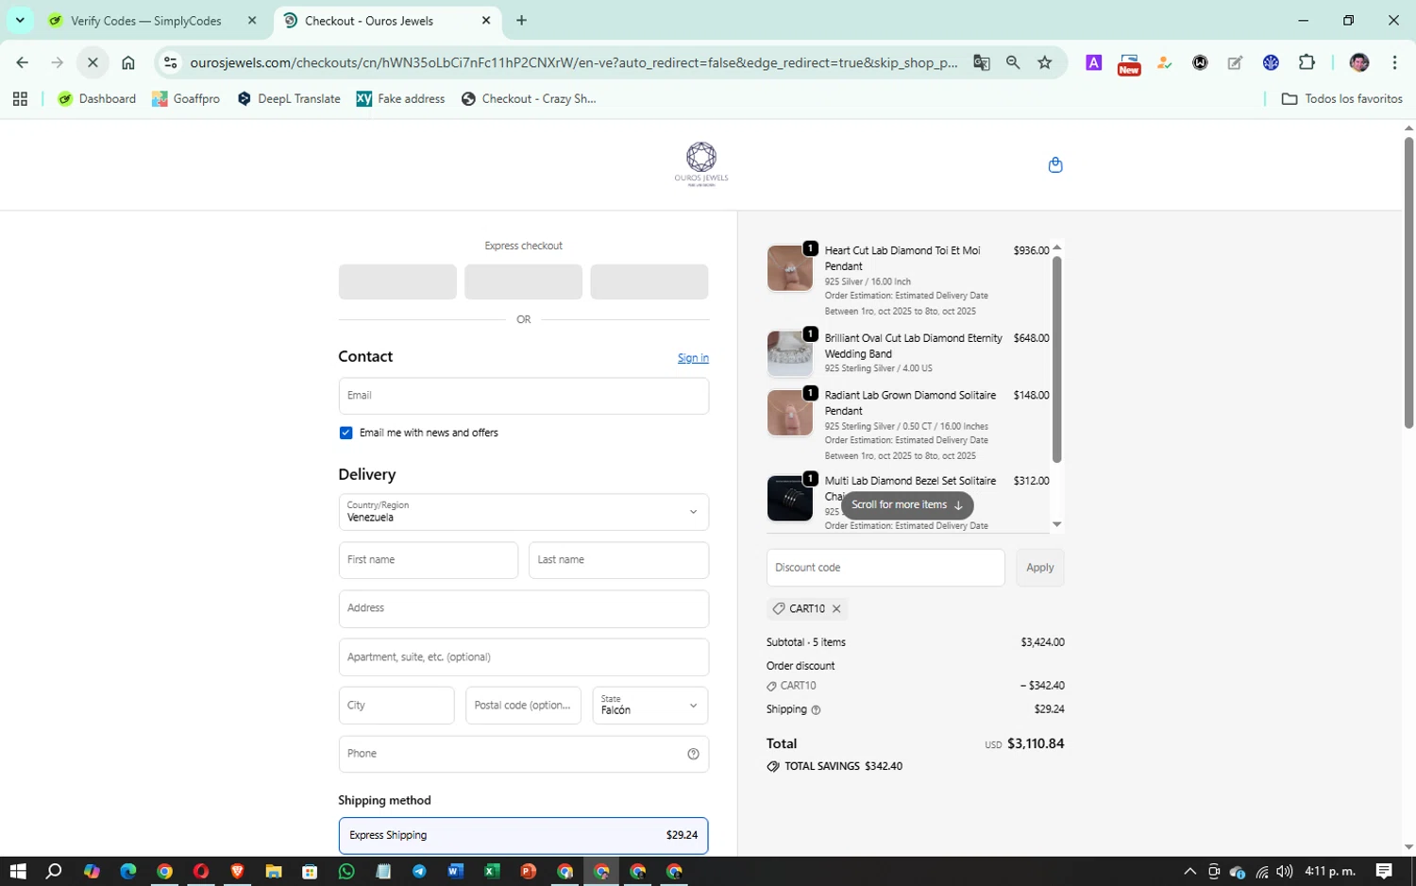1416x886 pixels.
Task: Open the Fake address bookmark
Action: pyautogui.click(x=400, y=98)
